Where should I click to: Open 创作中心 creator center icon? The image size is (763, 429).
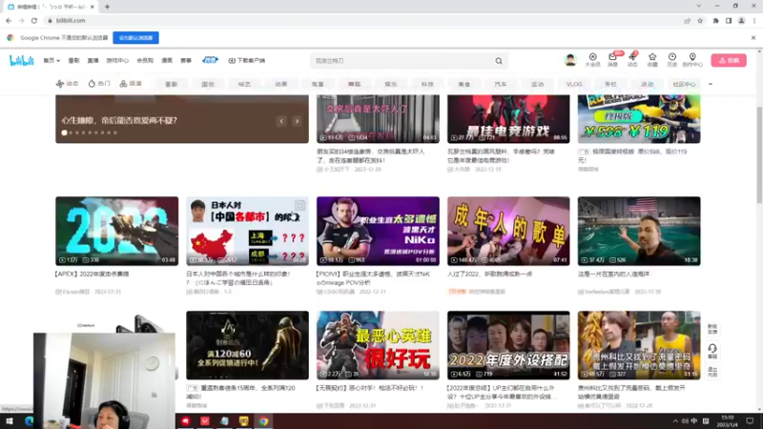point(692,60)
